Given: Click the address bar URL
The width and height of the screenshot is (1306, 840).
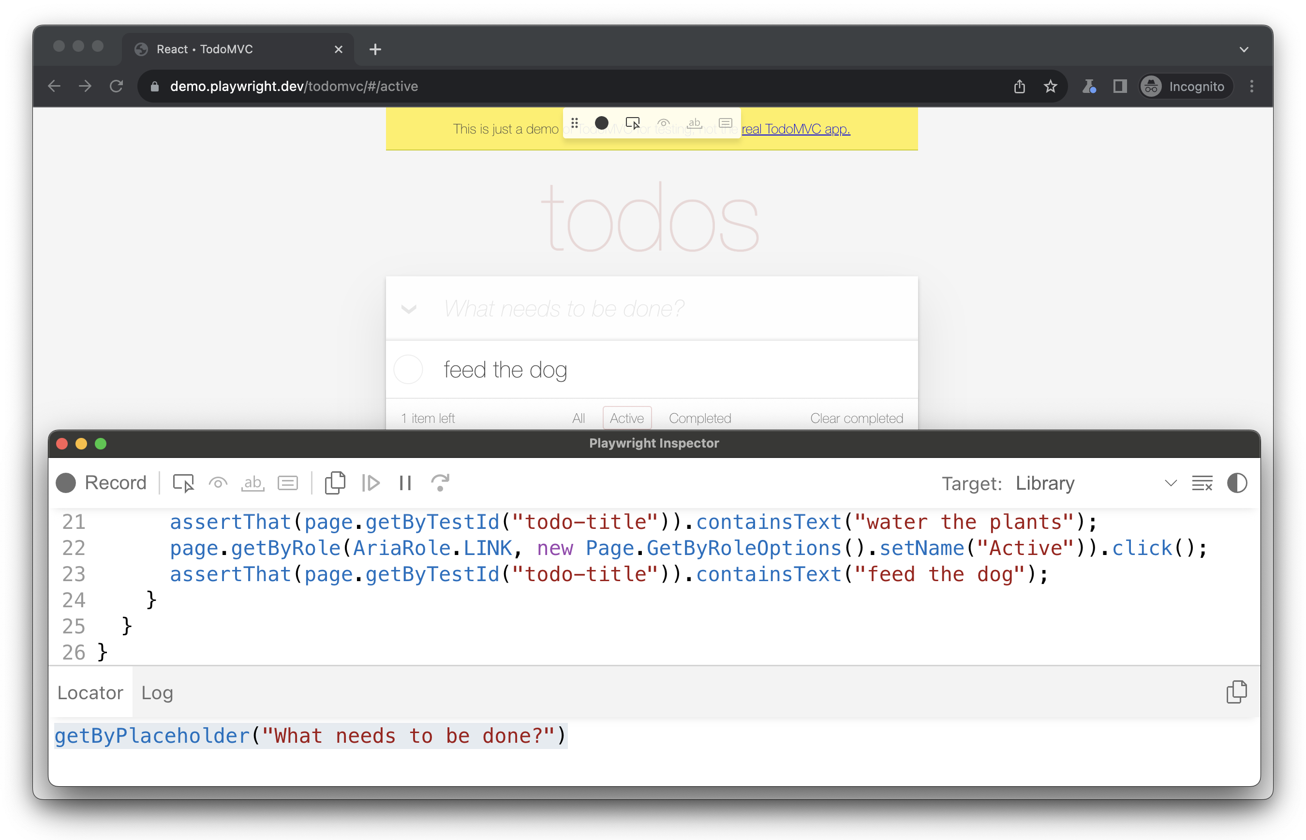Looking at the screenshot, I should point(294,86).
